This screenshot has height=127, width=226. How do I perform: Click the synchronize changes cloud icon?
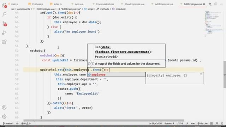[17, 123]
